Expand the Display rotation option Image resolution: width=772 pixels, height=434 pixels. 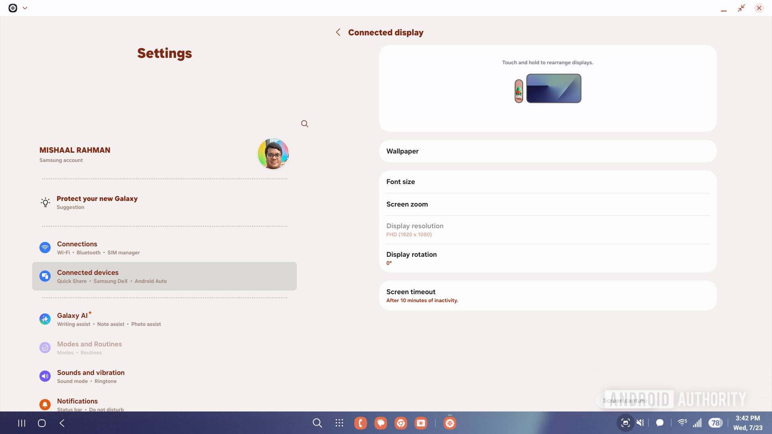tap(548, 258)
